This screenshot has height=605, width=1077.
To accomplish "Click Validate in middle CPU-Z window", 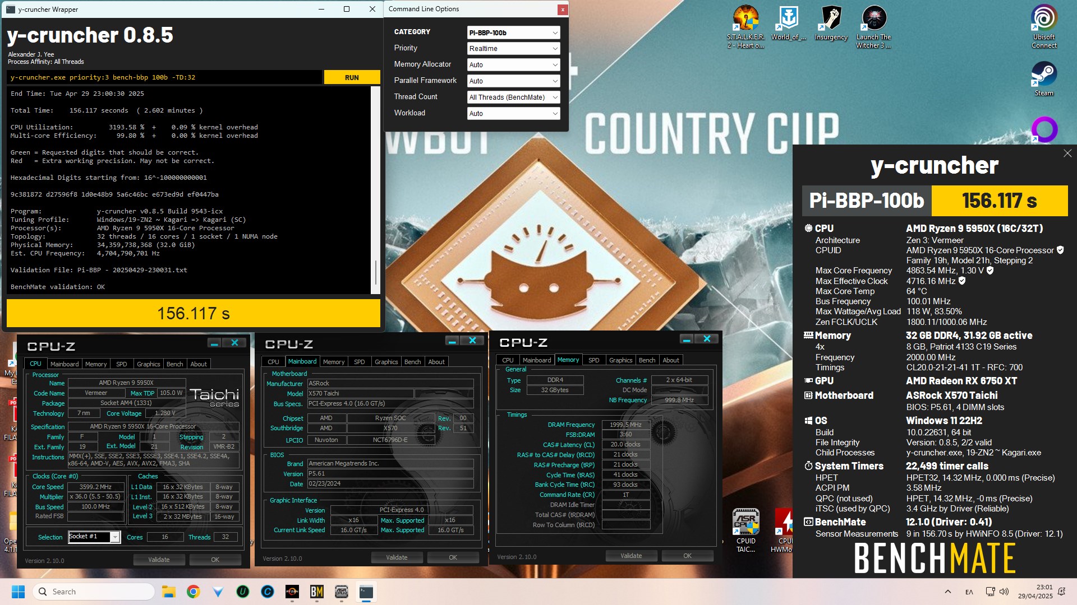I will click(397, 557).
